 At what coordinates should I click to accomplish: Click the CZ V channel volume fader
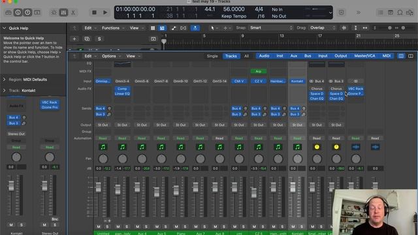(254, 193)
